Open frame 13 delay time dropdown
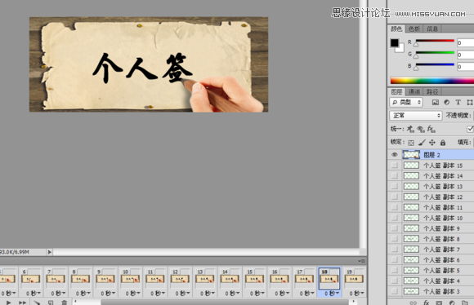The image size is (474, 305). [x=208, y=293]
